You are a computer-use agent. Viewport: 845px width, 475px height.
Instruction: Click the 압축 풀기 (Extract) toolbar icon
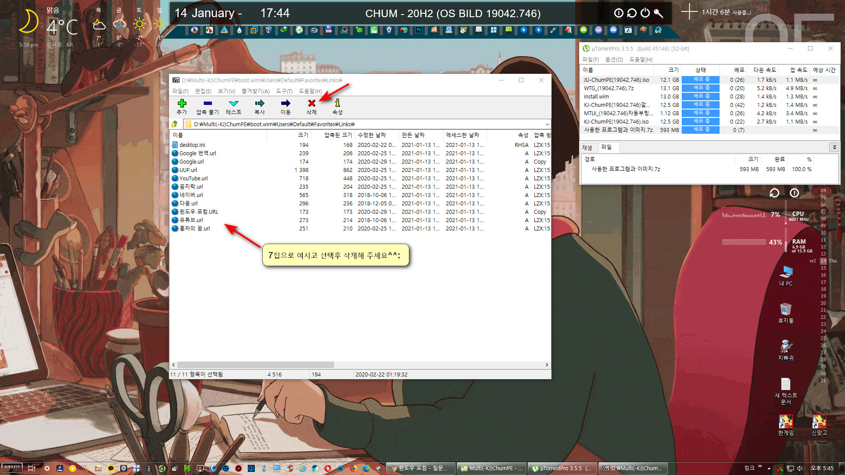[x=208, y=103]
